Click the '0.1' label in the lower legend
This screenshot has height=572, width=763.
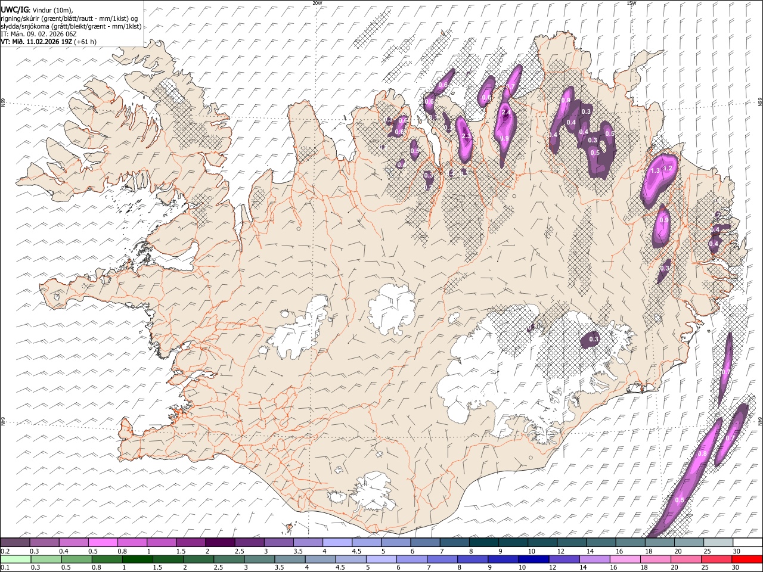5,567
